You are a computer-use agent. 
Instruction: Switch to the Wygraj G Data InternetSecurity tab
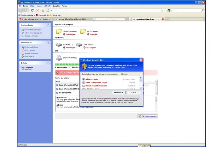(x=73, y=19)
